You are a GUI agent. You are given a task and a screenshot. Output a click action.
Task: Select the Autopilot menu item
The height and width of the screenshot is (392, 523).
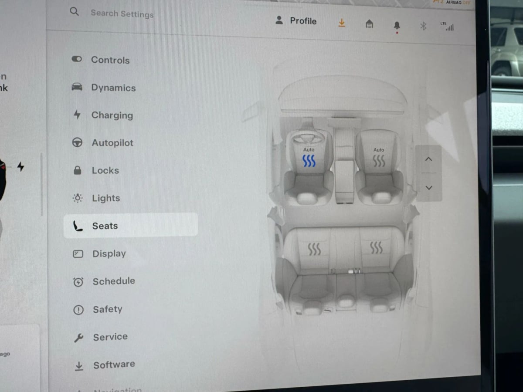112,143
